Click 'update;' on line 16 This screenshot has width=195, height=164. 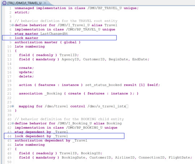coord(26,72)
